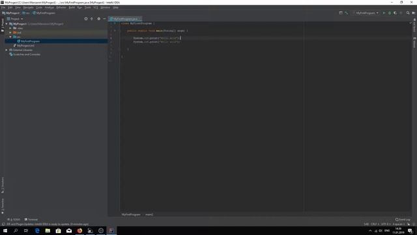The width and height of the screenshot is (417, 235).
Task: Click the rightmost main toolbar icon
Action: (414, 13)
